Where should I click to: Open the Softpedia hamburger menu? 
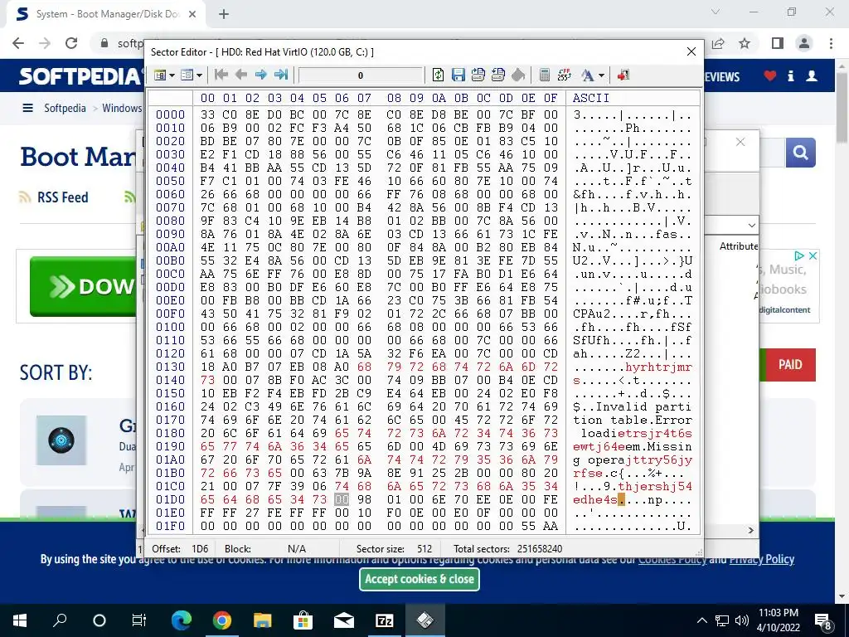(x=27, y=109)
